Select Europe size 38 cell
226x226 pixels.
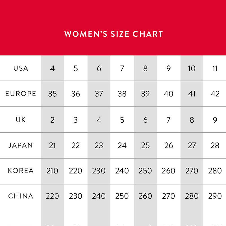(122, 94)
